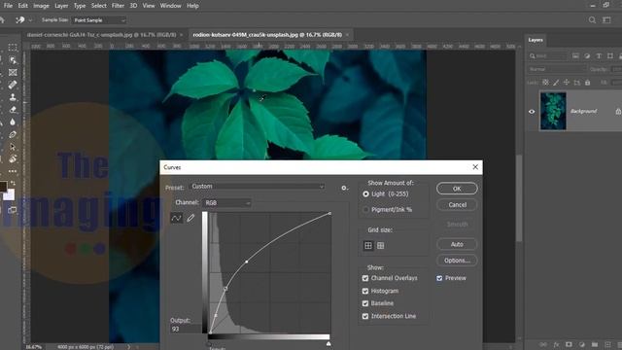Choose the simple grid size icon
Viewport: 622px width, 350px height.
(368, 246)
